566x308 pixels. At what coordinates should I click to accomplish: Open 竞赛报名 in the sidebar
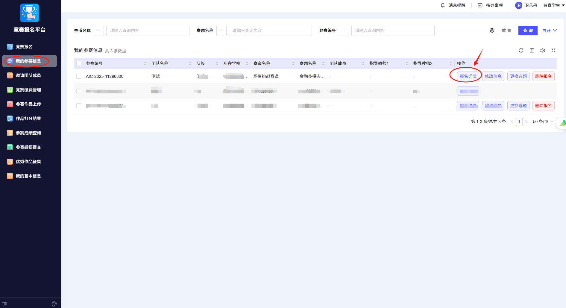[x=24, y=47]
